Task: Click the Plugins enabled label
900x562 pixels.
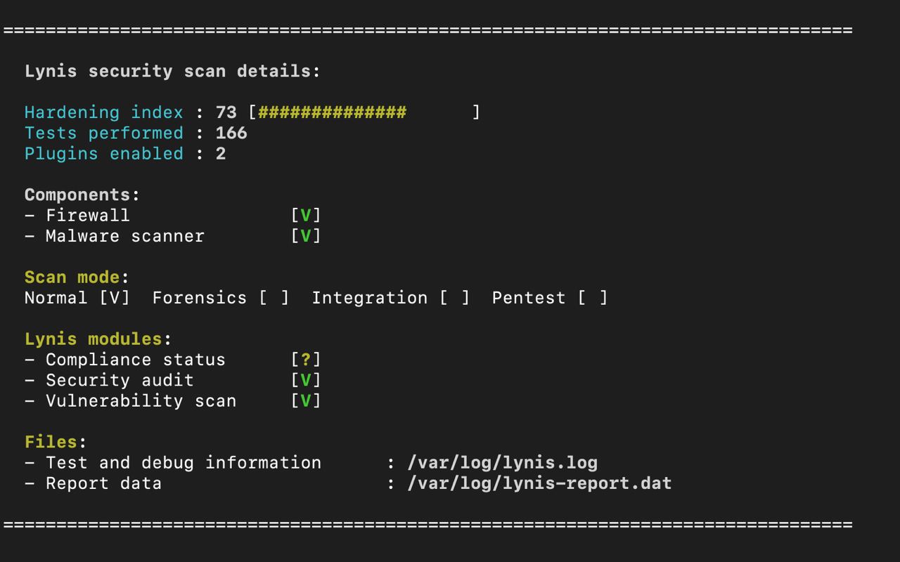Action: click(x=103, y=154)
